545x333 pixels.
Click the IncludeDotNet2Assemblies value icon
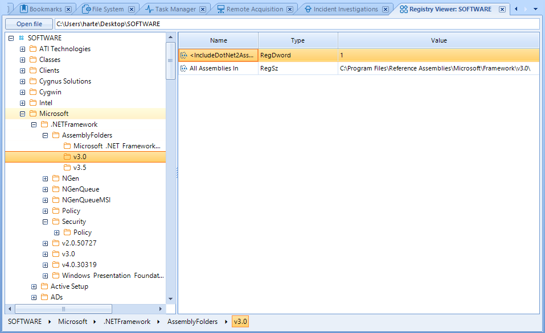click(x=184, y=55)
